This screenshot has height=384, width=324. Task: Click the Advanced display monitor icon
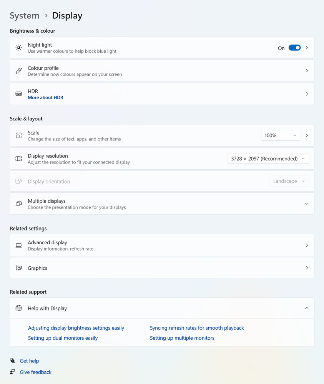pos(18,245)
